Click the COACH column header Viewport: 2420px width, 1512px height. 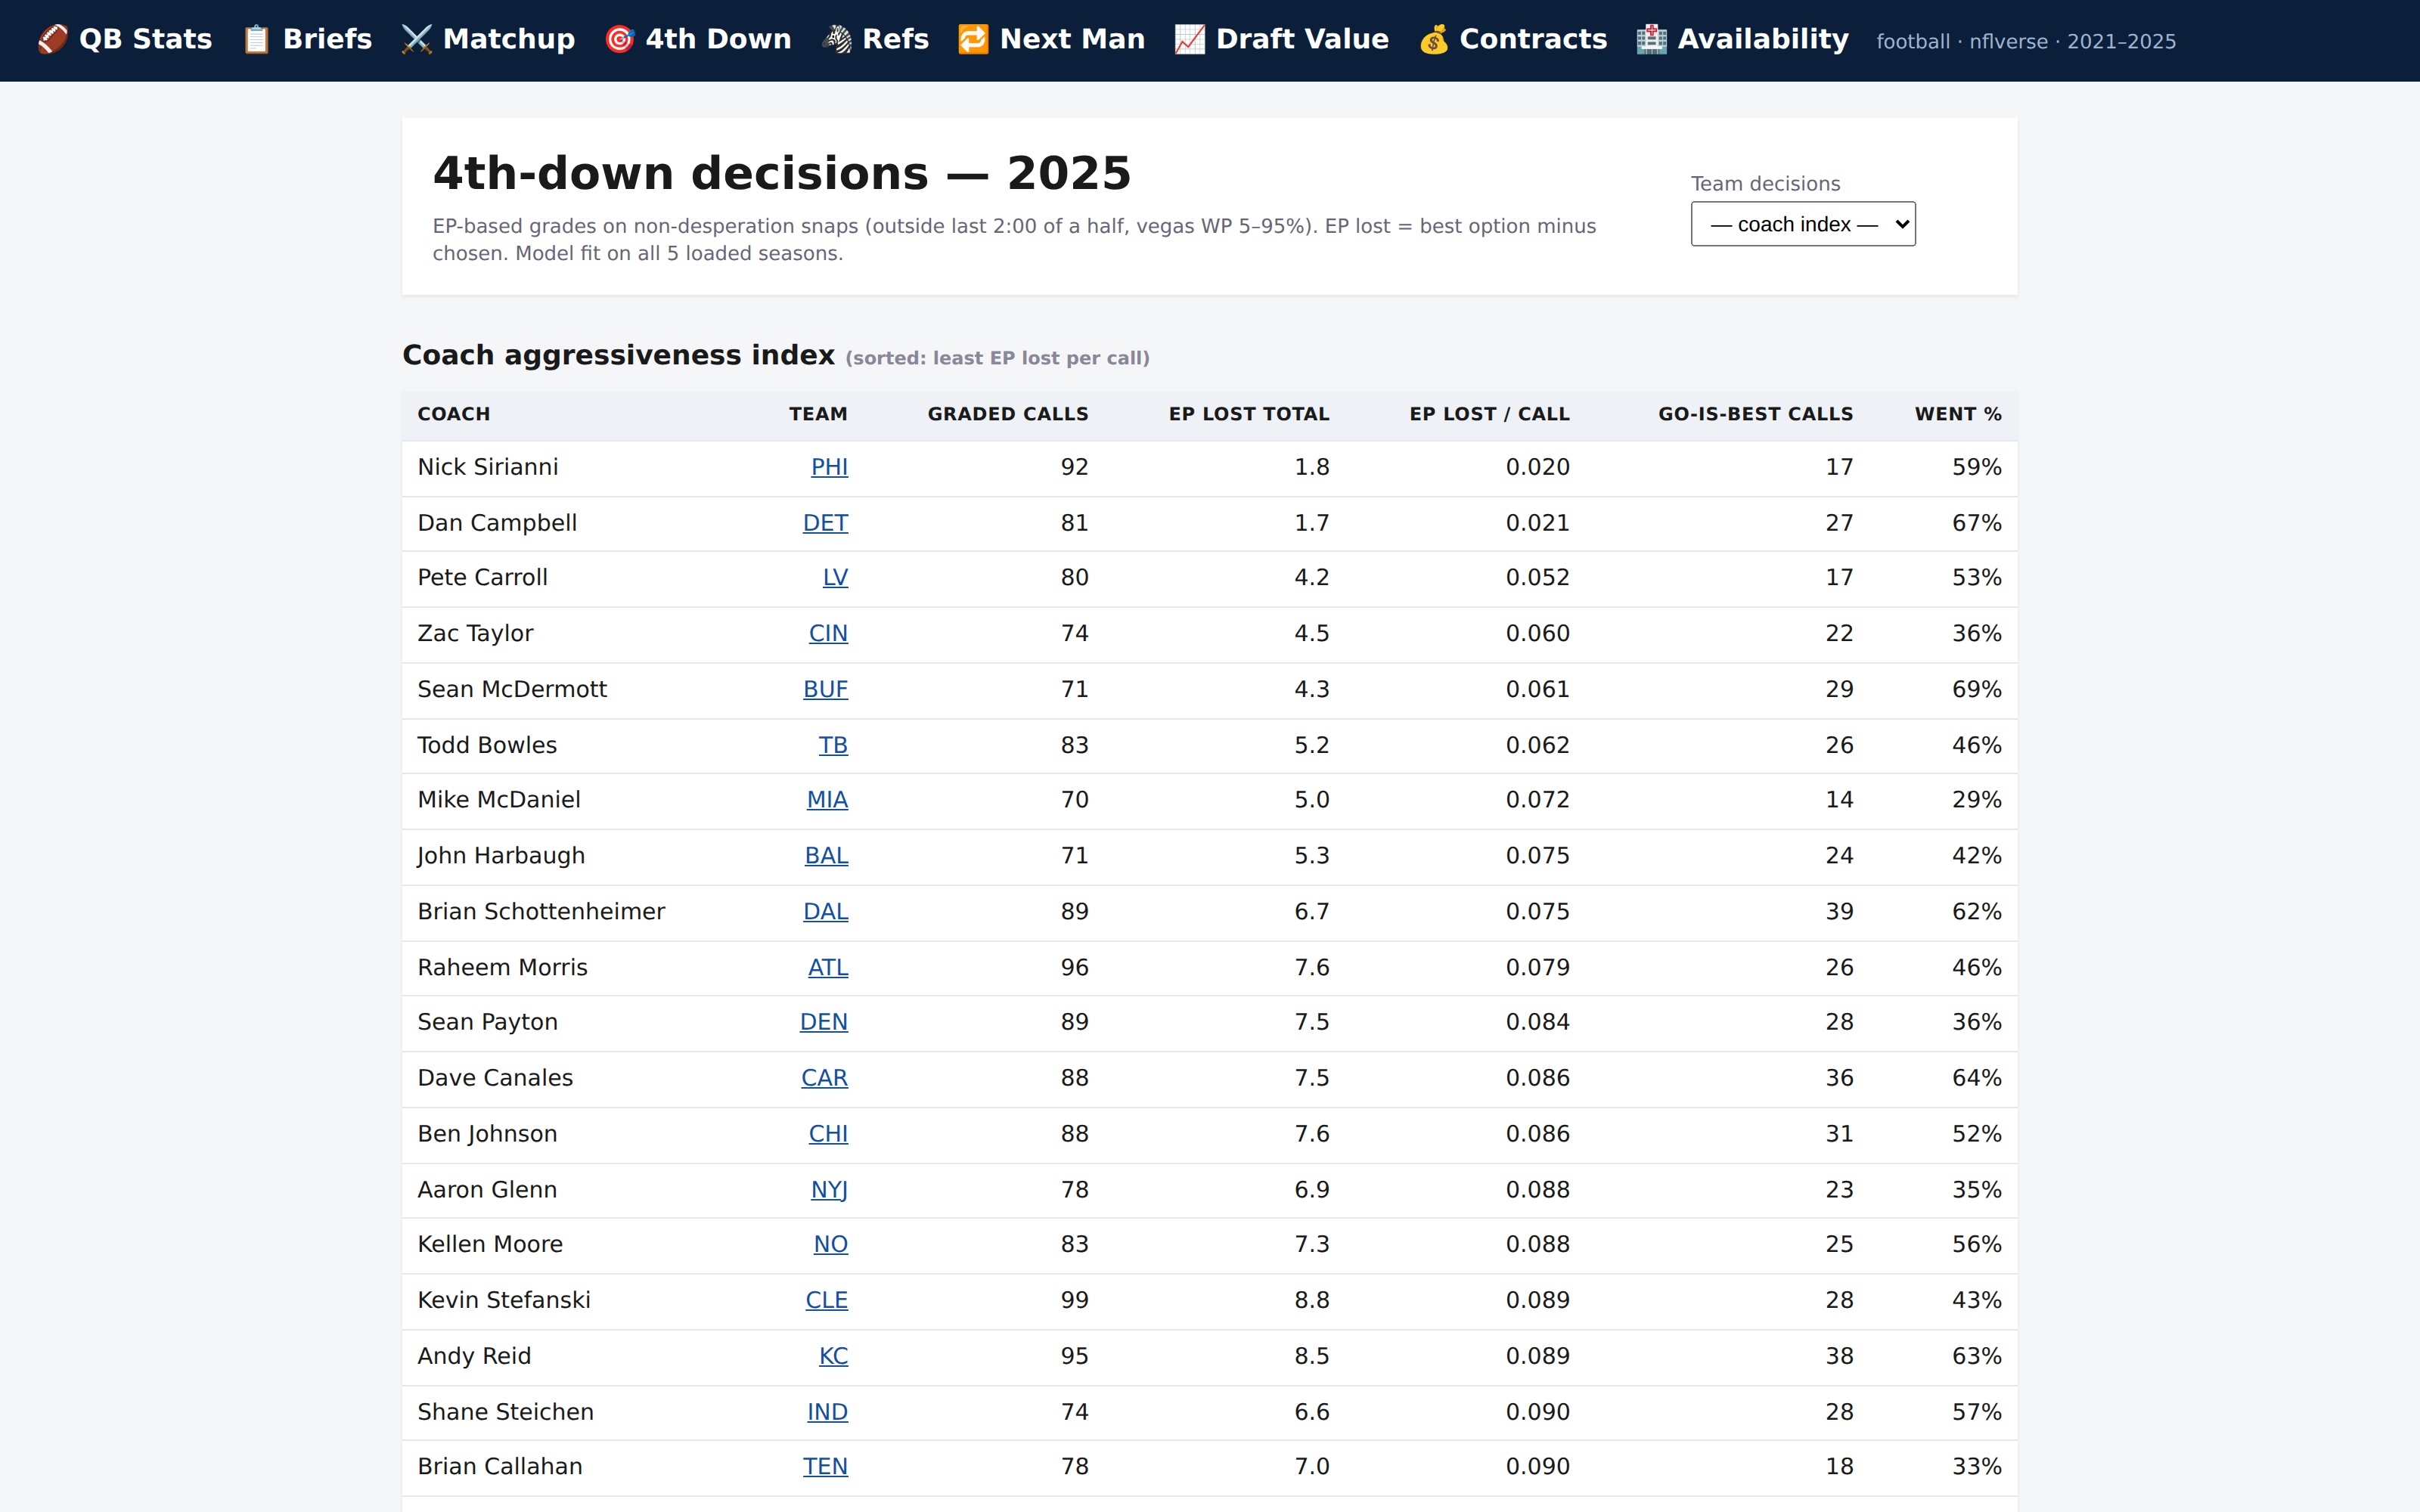click(454, 414)
